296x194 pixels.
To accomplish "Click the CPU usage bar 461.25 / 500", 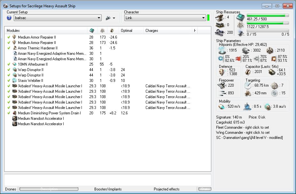I will [268, 15].
